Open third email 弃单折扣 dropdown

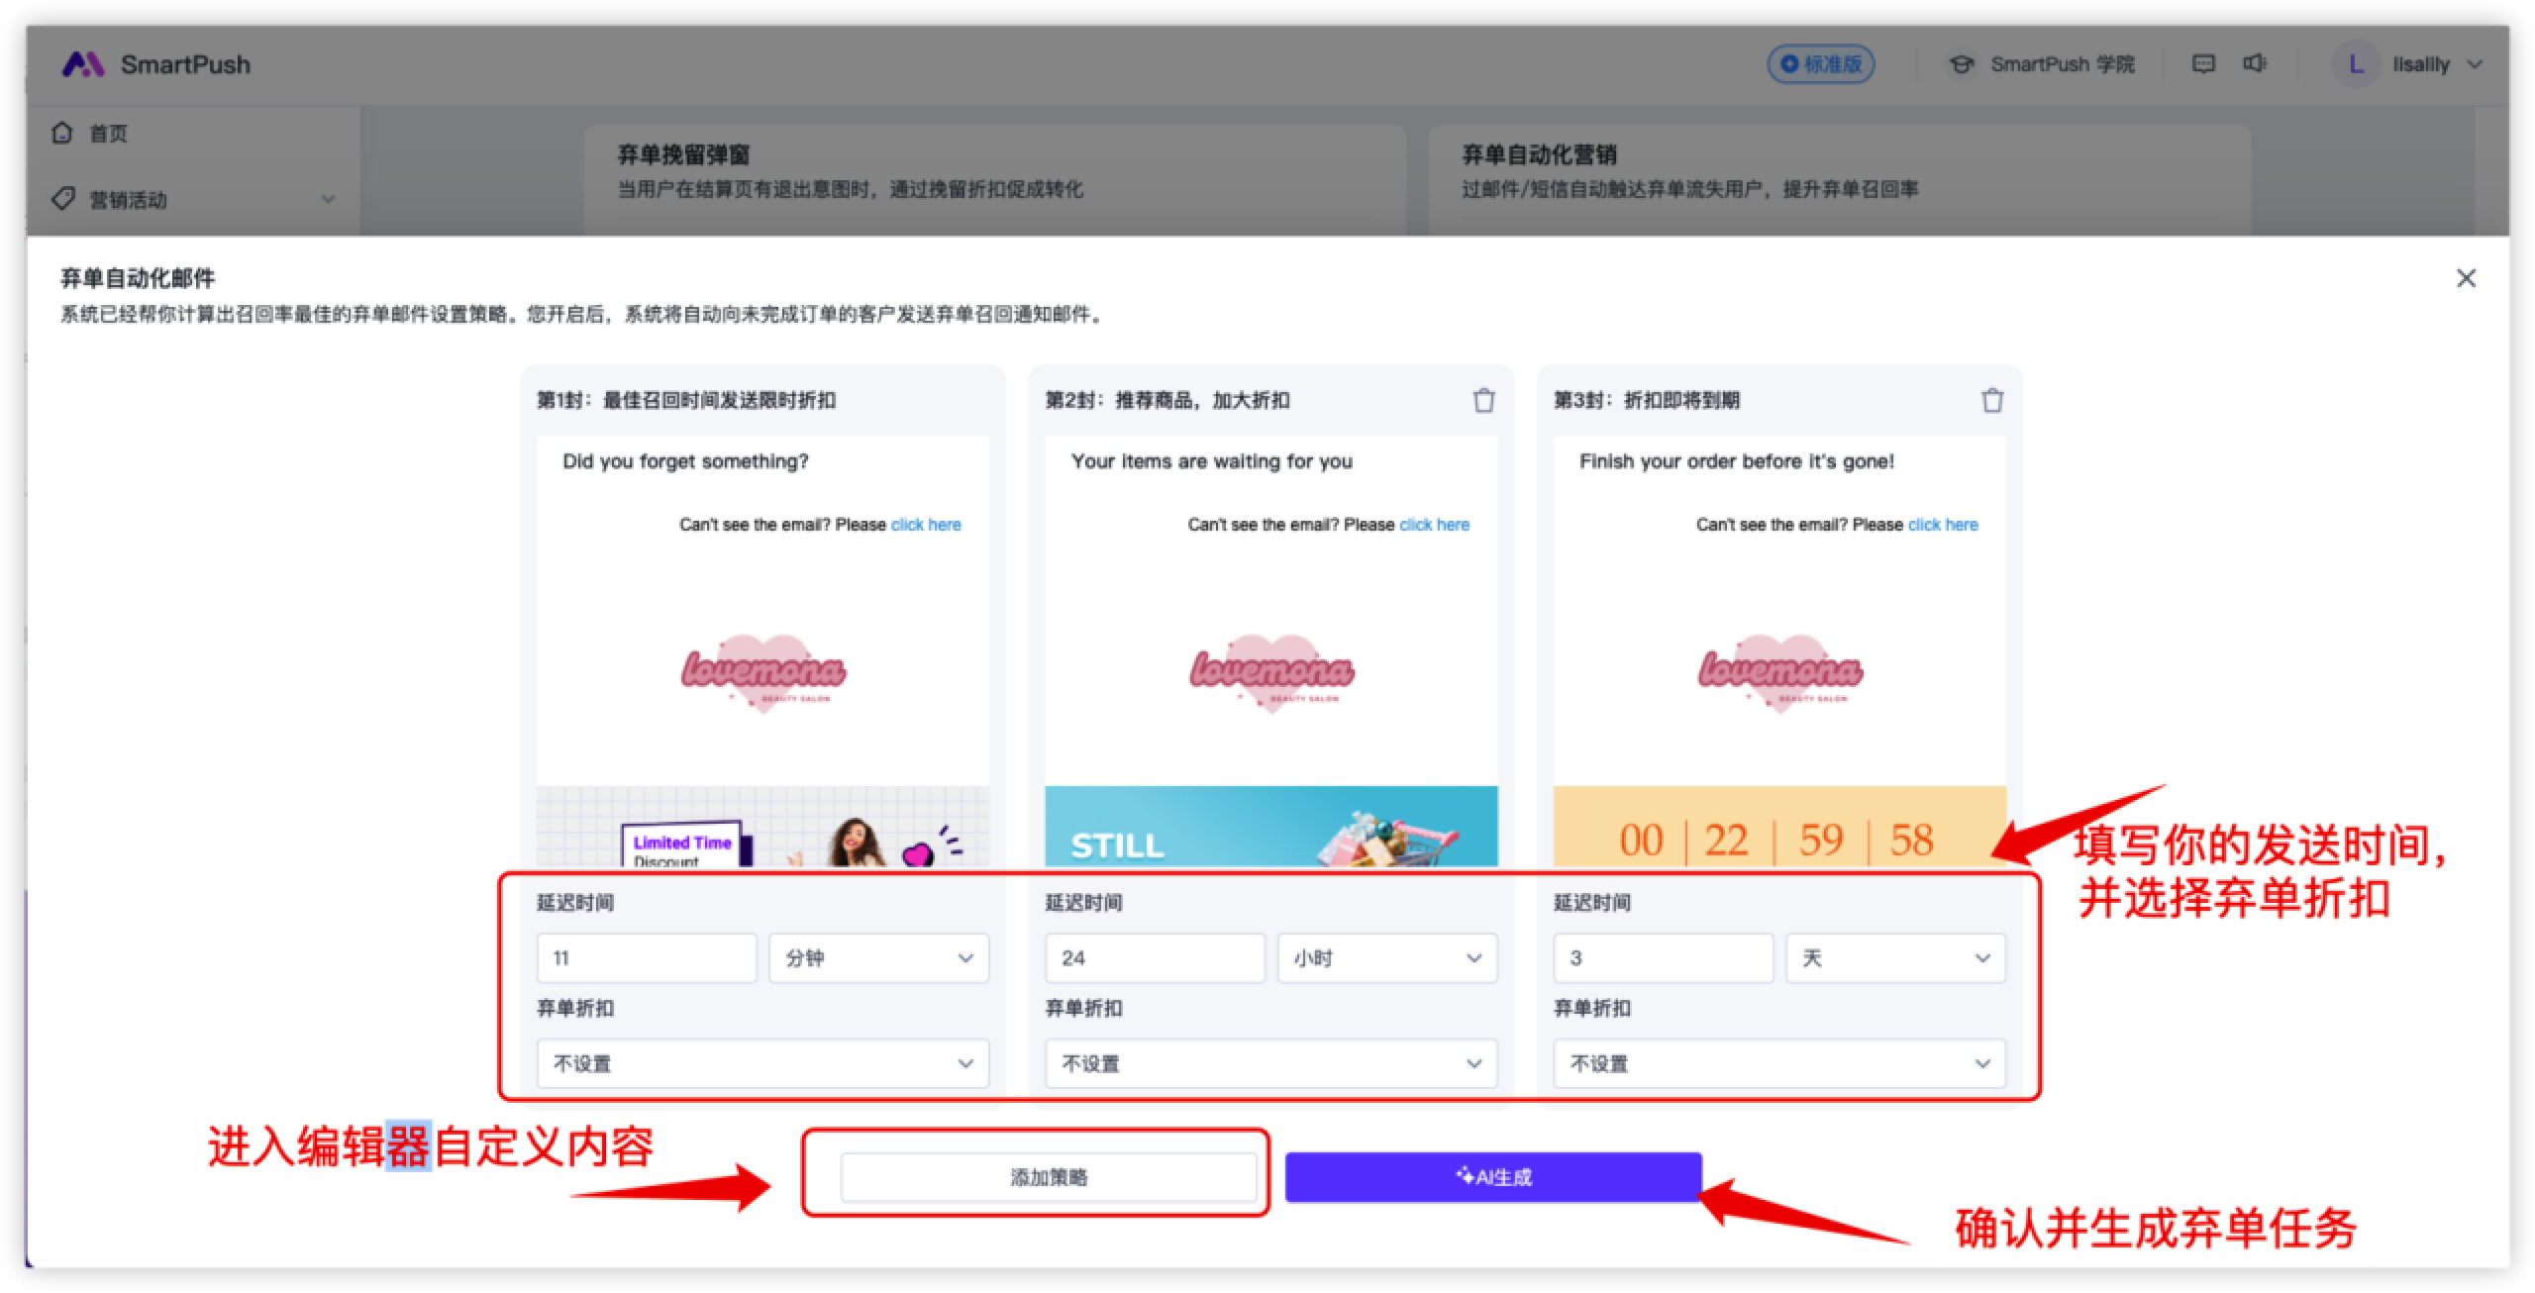(1778, 1063)
